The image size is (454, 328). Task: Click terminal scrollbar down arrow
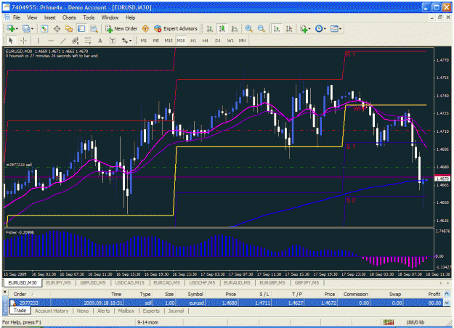pos(447,303)
